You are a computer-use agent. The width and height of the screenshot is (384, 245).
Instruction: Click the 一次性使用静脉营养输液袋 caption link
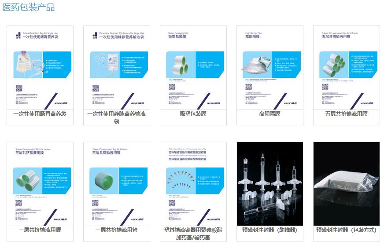117,117
